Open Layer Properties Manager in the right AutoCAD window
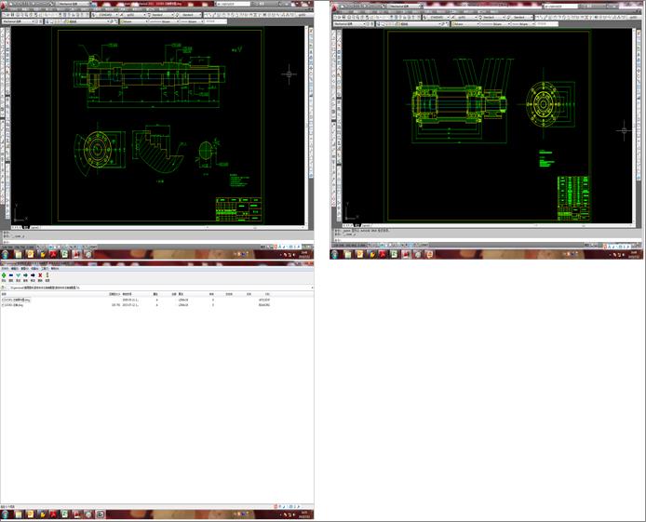Viewport: 646px width, 522px height. point(379,24)
